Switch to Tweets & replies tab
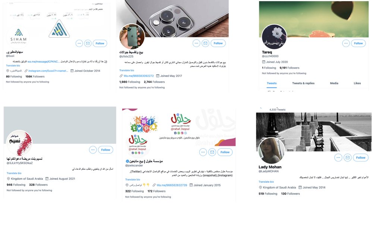This screenshot has height=230, width=382. pyautogui.click(x=303, y=83)
